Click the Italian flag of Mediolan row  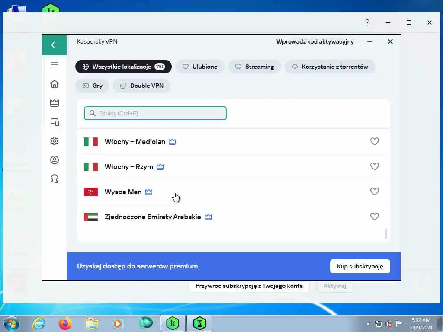click(x=91, y=141)
